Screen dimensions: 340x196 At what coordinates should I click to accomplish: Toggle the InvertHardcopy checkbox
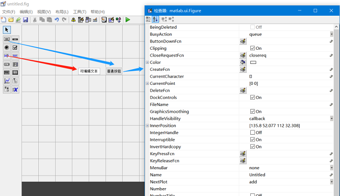(252, 146)
